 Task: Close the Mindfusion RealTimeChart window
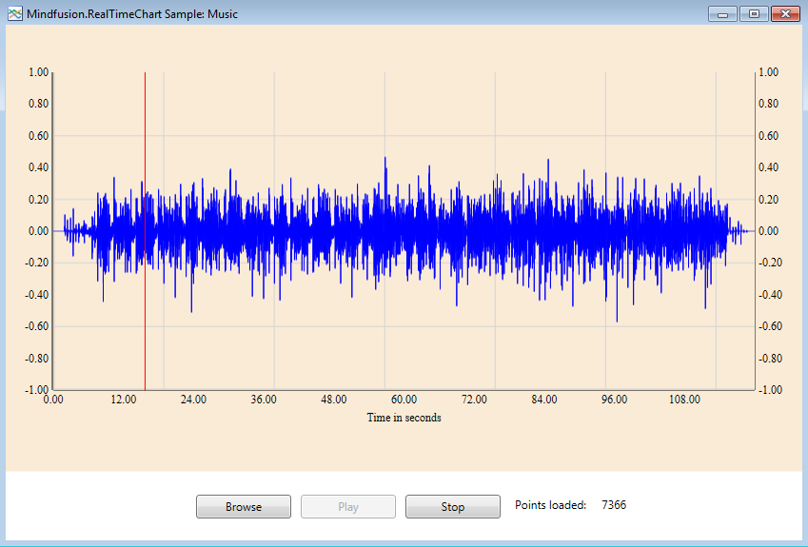pos(785,14)
